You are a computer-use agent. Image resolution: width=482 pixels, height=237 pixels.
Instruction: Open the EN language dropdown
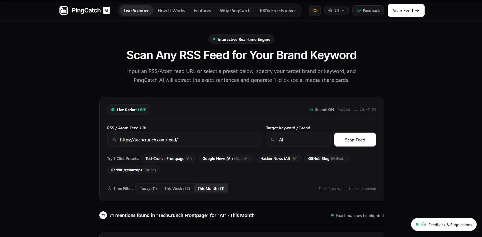[336, 10]
